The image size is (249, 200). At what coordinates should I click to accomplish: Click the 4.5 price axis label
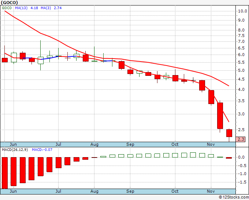241,79
